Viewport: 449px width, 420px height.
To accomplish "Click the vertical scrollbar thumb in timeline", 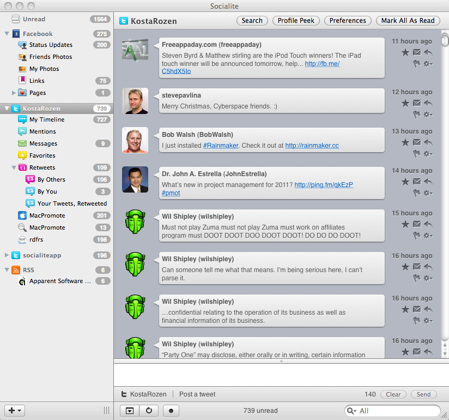I will coord(445,40).
